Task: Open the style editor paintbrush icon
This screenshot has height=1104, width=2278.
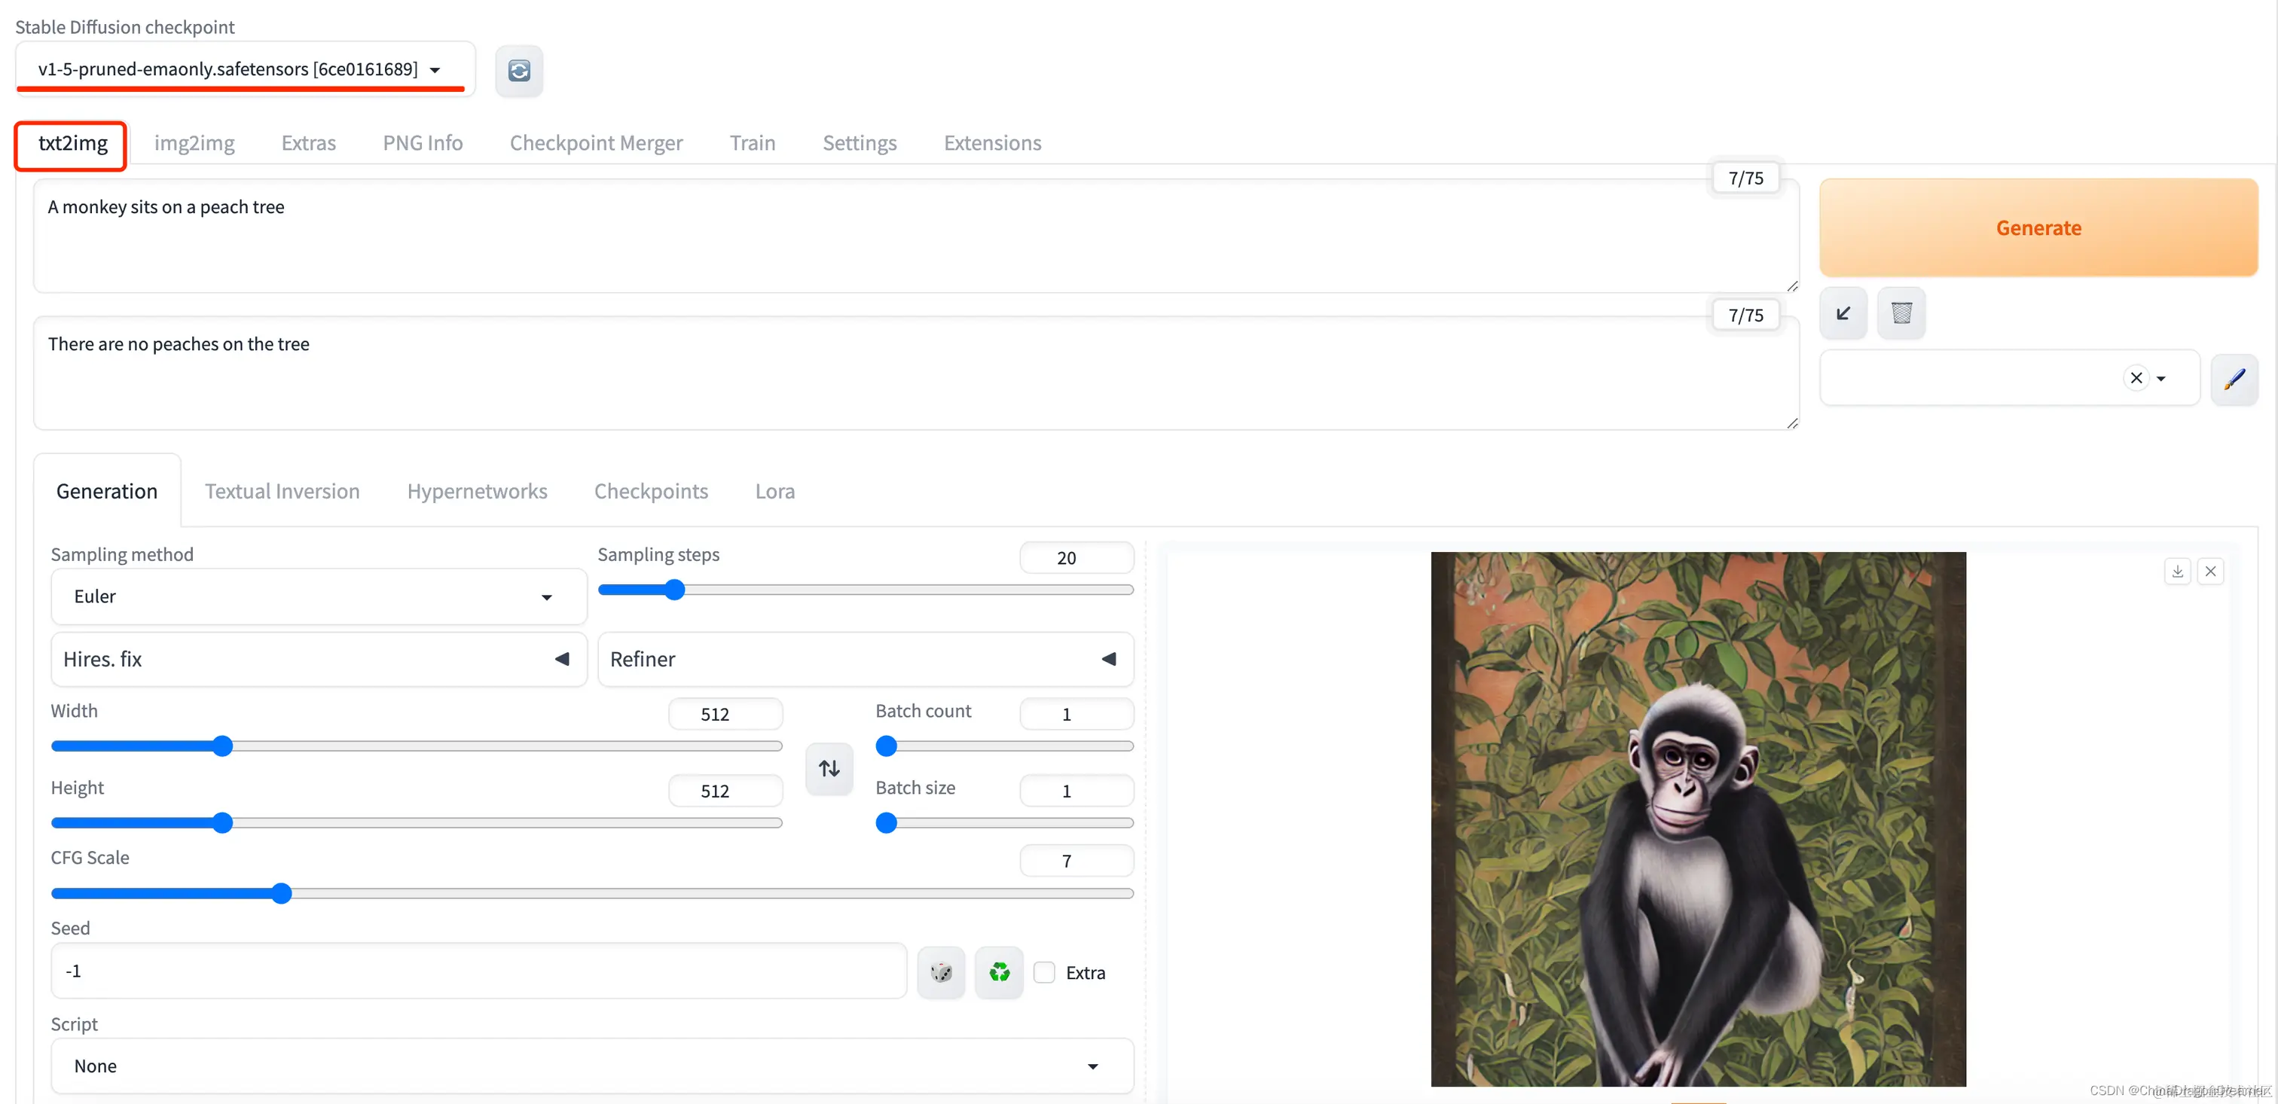Action: pyautogui.click(x=2234, y=380)
